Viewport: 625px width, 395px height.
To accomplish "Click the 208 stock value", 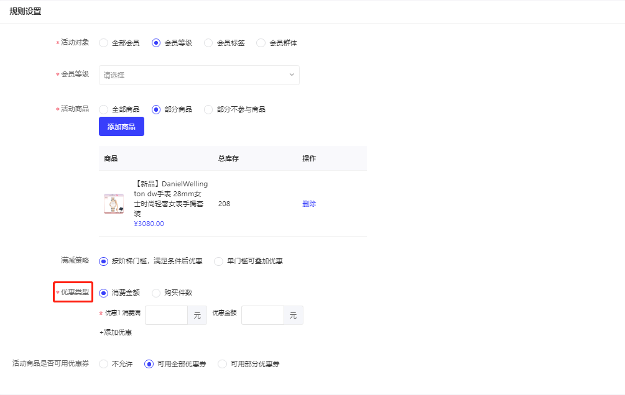I will [224, 204].
